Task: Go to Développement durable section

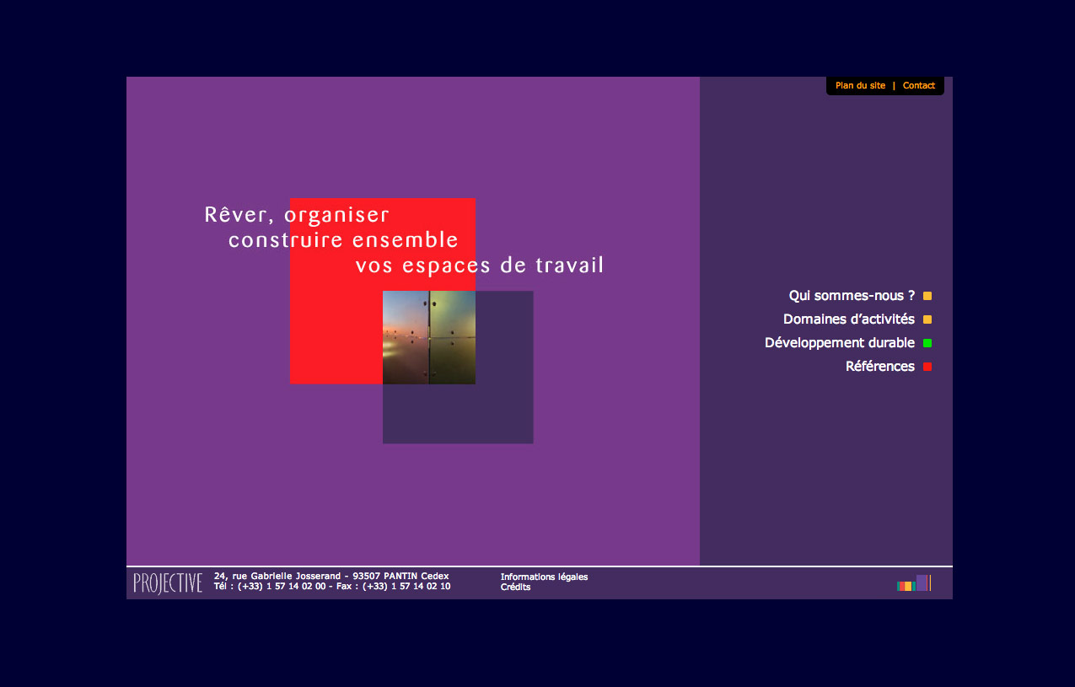Action: coord(840,343)
